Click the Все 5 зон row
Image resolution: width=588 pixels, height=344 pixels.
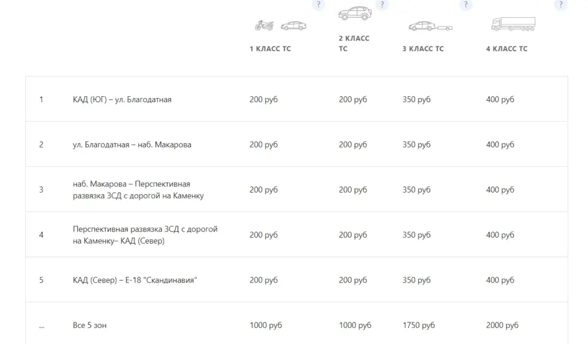[297, 324]
